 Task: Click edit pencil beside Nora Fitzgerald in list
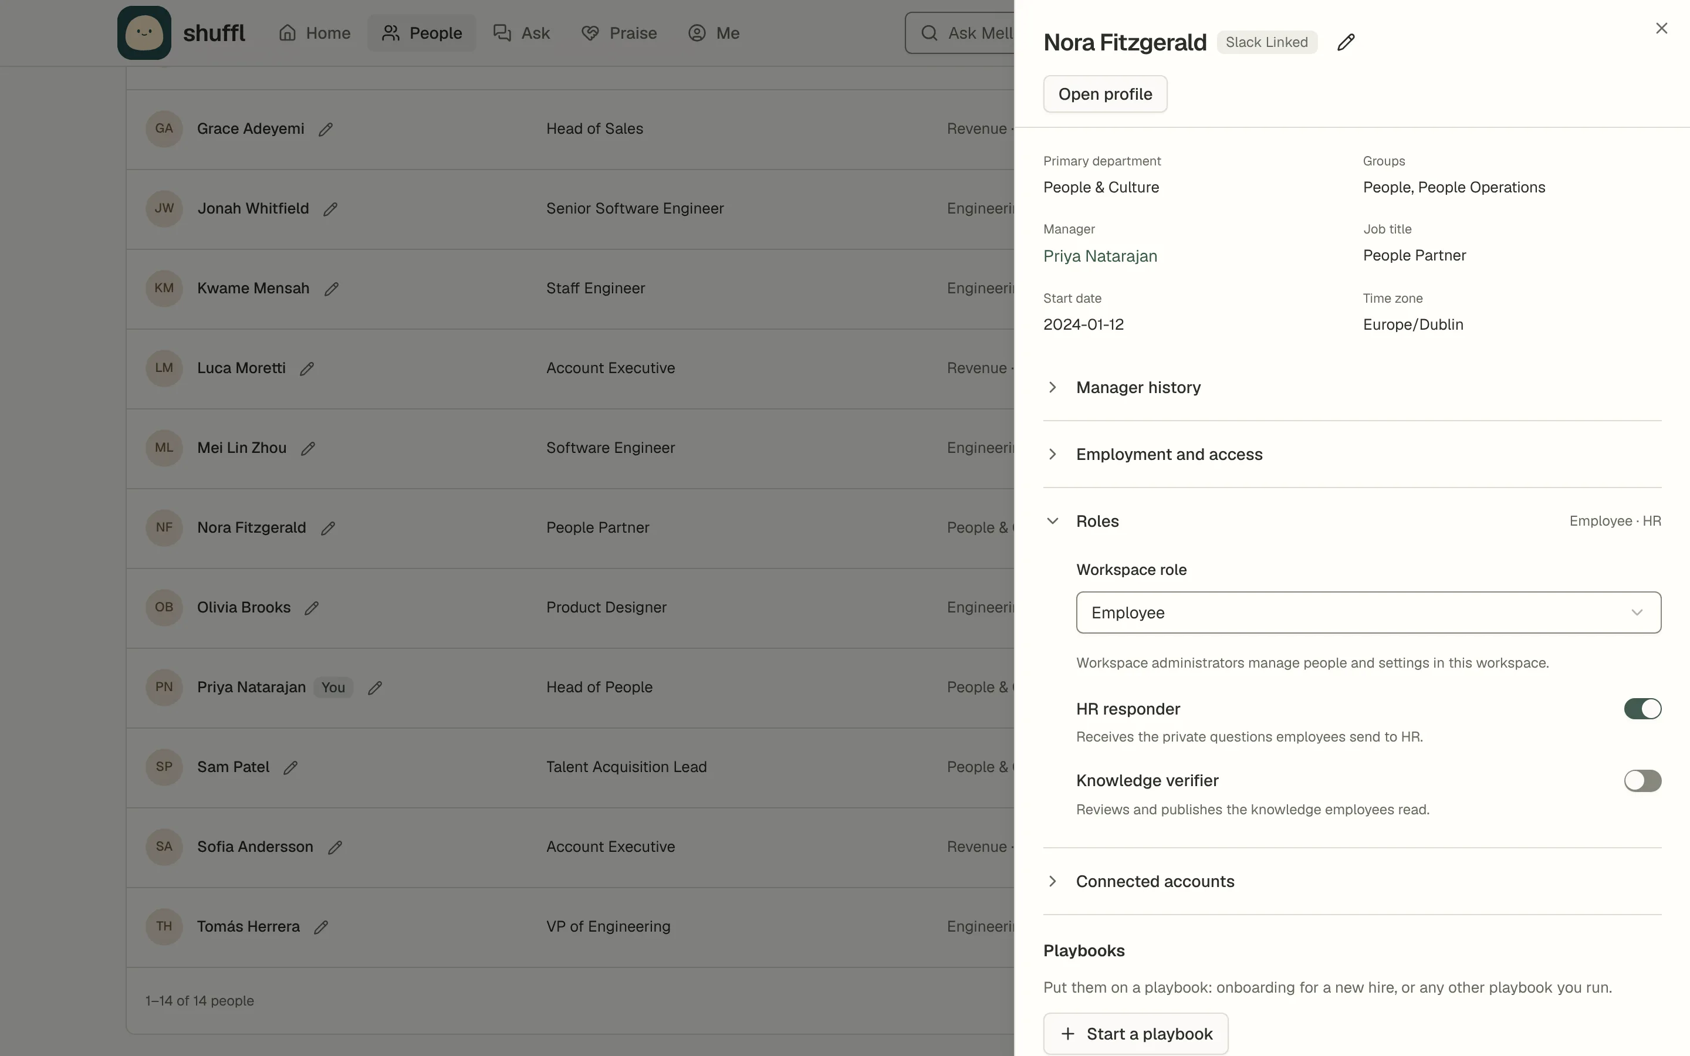click(x=327, y=528)
